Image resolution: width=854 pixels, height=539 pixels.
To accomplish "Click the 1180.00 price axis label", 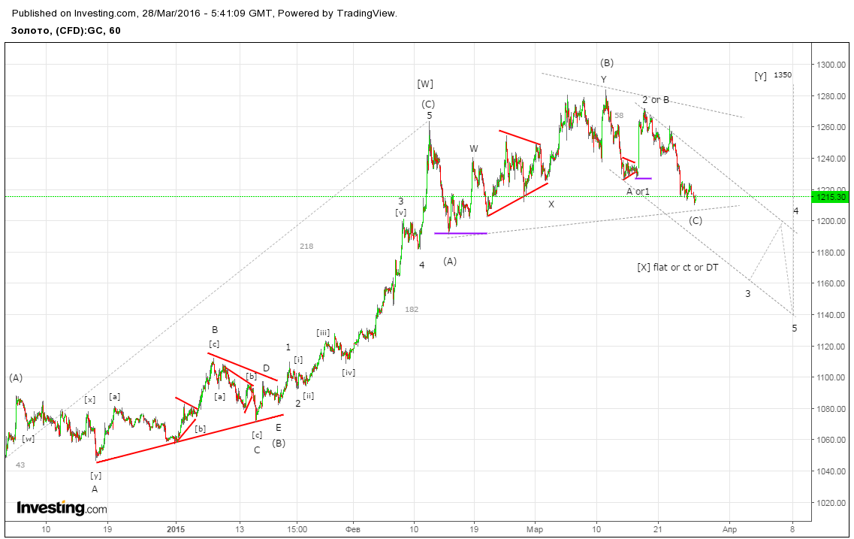I will tap(831, 253).
